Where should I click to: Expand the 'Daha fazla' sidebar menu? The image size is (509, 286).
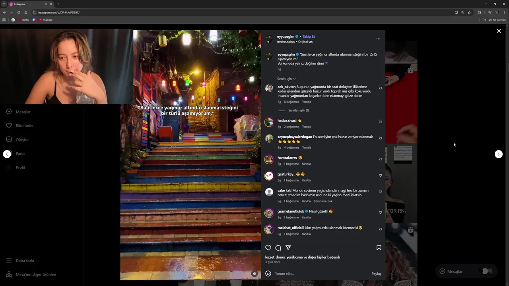[x=20, y=261]
